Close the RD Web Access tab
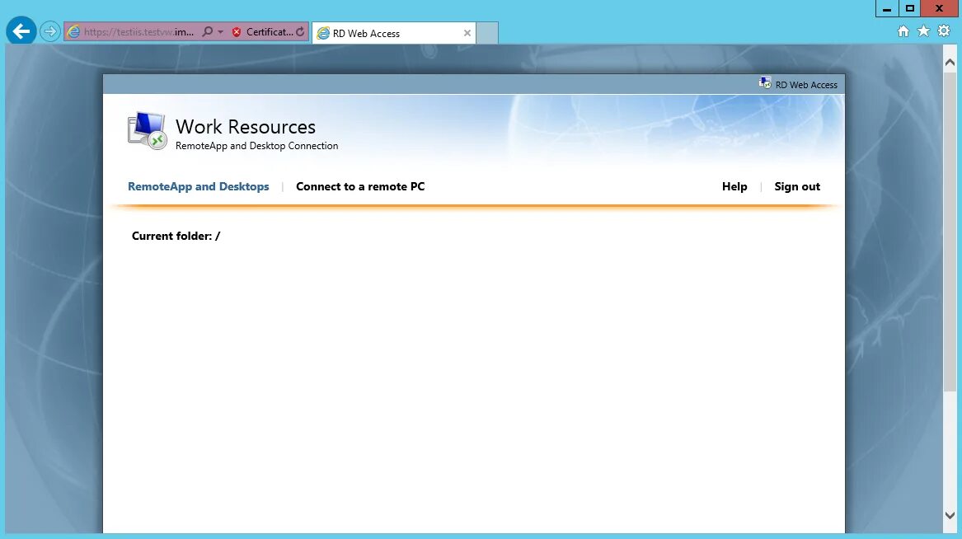Screen dimensions: 962x539 tap(467, 33)
